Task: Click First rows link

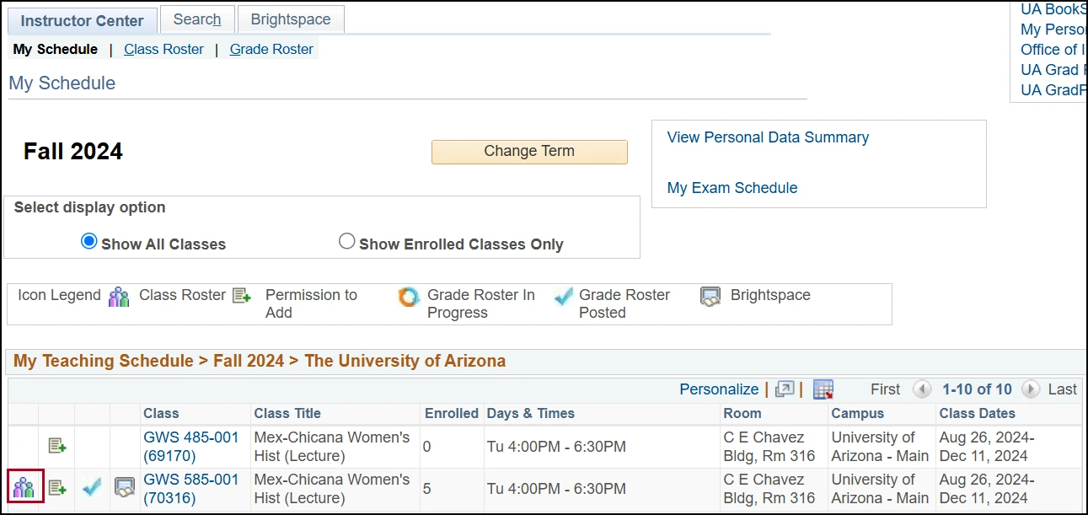Action: click(885, 389)
